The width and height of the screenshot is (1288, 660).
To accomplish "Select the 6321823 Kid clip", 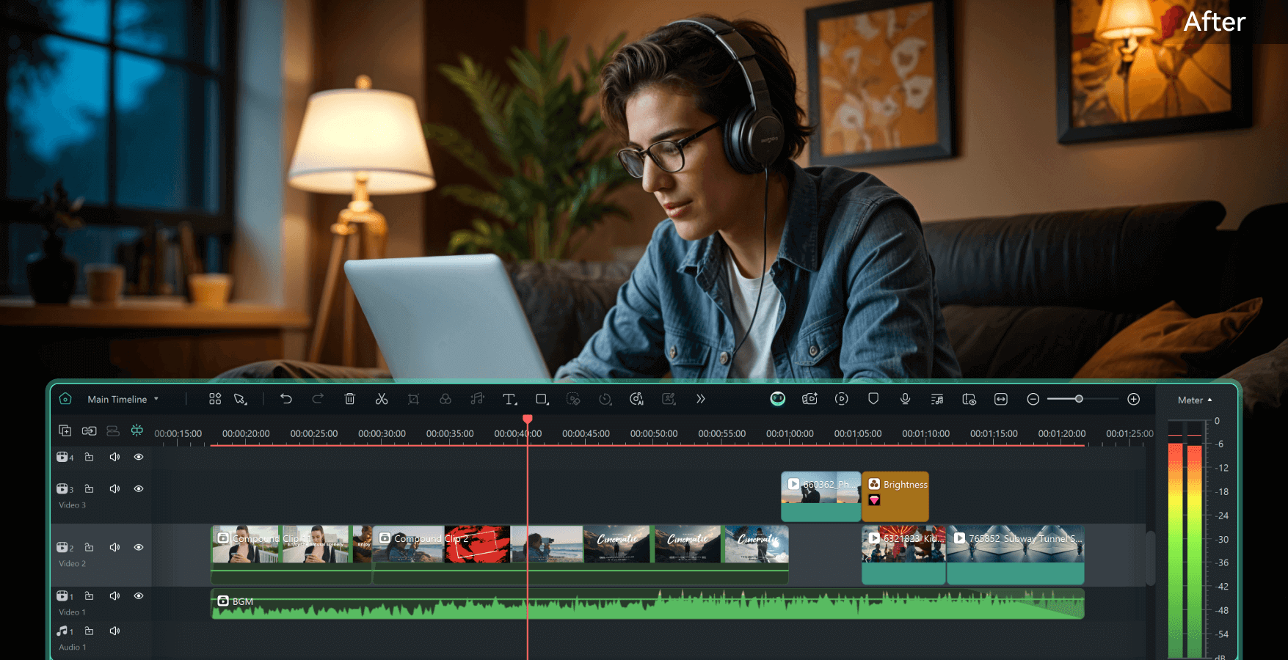I will click(x=904, y=554).
